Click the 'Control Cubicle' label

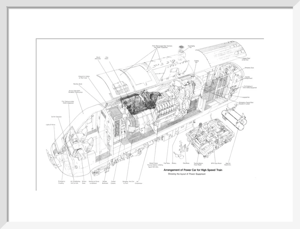pos(113,182)
